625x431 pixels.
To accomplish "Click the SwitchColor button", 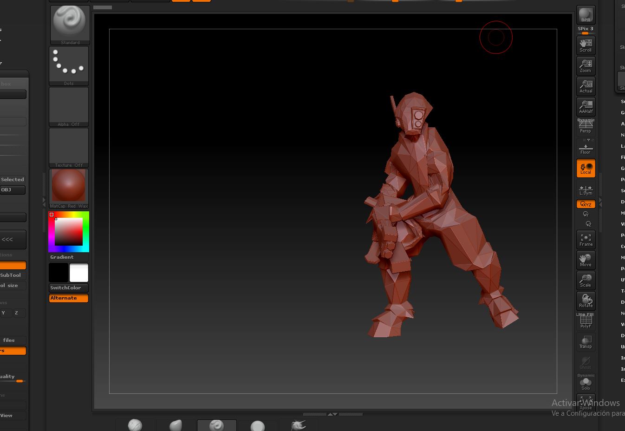I will (x=69, y=288).
